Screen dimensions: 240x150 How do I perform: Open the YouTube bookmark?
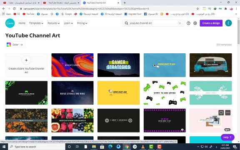[28, 14]
